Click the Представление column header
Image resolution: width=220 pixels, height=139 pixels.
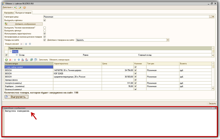(x=110, y=48)
